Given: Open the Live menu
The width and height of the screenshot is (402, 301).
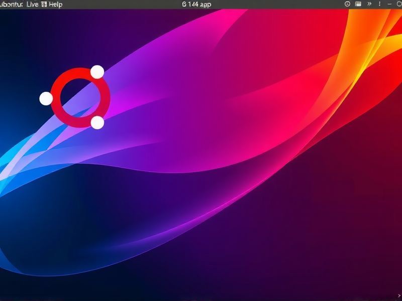Looking at the screenshot, I should [32, 4].
